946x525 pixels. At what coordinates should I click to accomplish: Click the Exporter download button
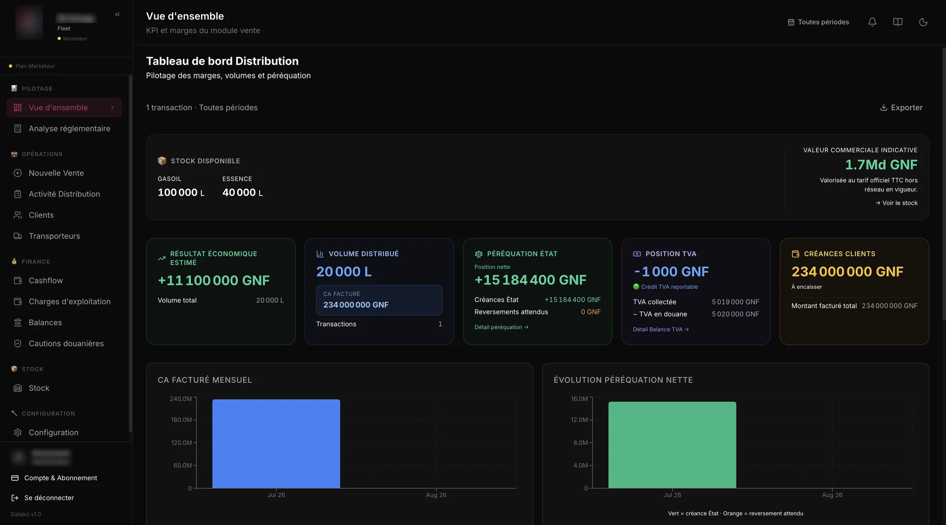(901, 107)
